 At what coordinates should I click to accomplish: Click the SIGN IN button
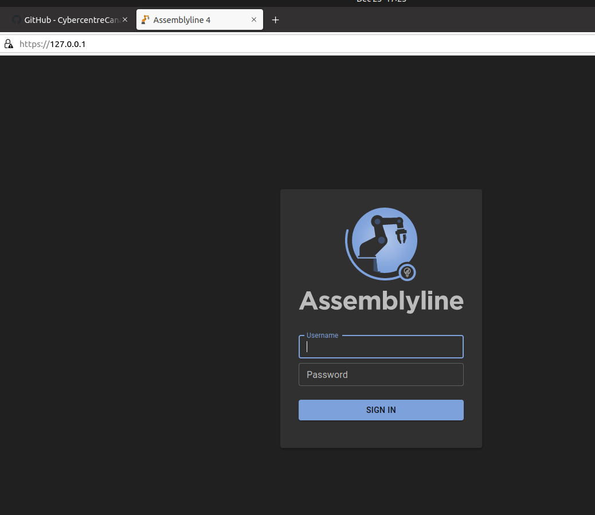381,410
